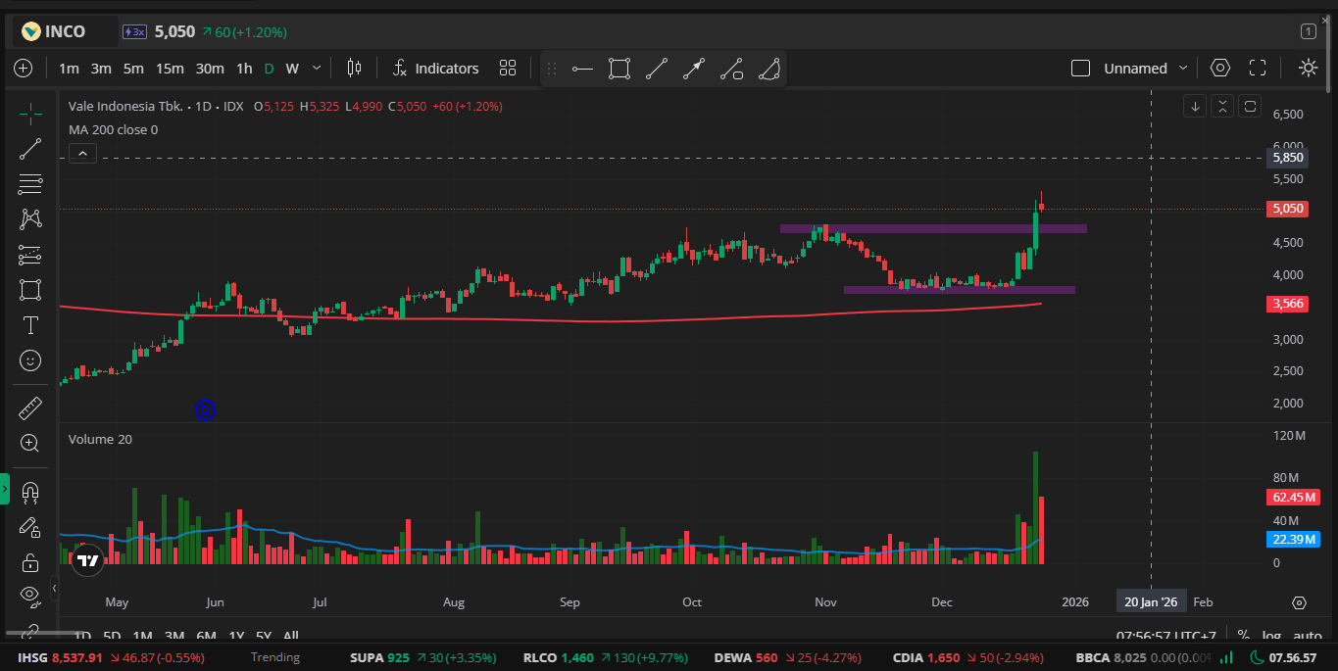Hide all drawings with the eye icon
Image resolution: width=1338 pixels, height=671 pixels.
click(30, 594)
